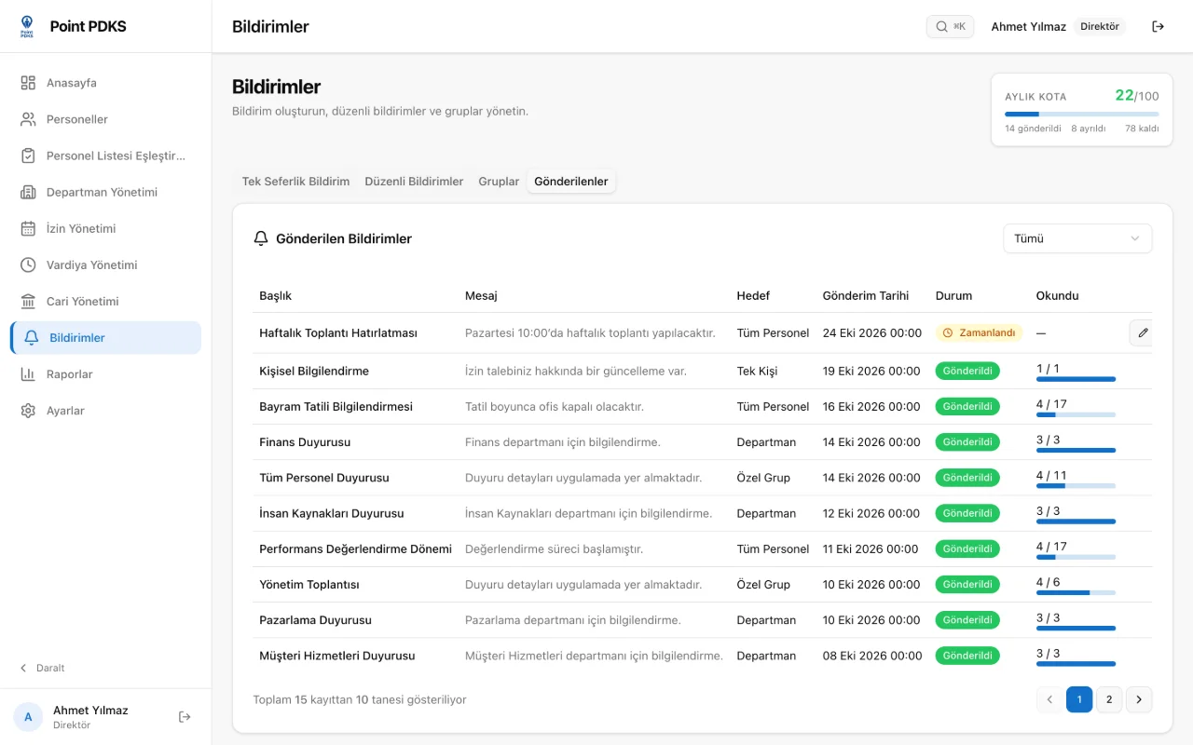Click the logout icon in top header

click(x=1159, y=26)
